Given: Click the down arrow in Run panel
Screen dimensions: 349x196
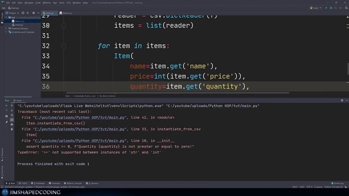Looking at the screenshot, I should pos(12,111).
